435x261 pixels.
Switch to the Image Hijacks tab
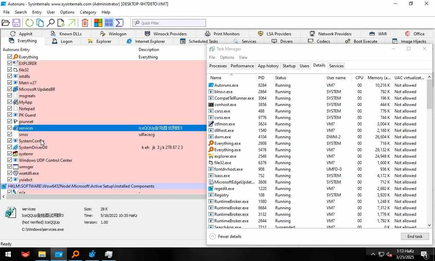[409, 41]
